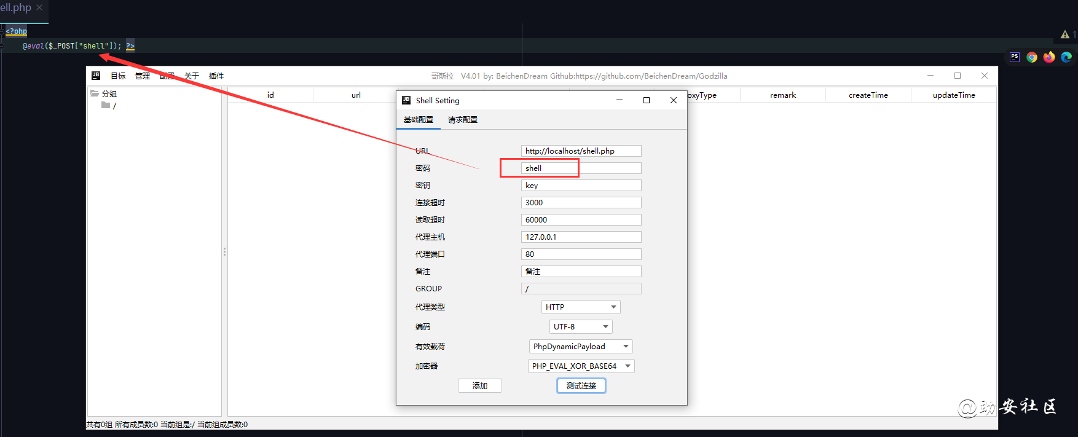Click the GROUP field showing /
This screenshot has width=1078, height=437.
click(x=581, y=288)
